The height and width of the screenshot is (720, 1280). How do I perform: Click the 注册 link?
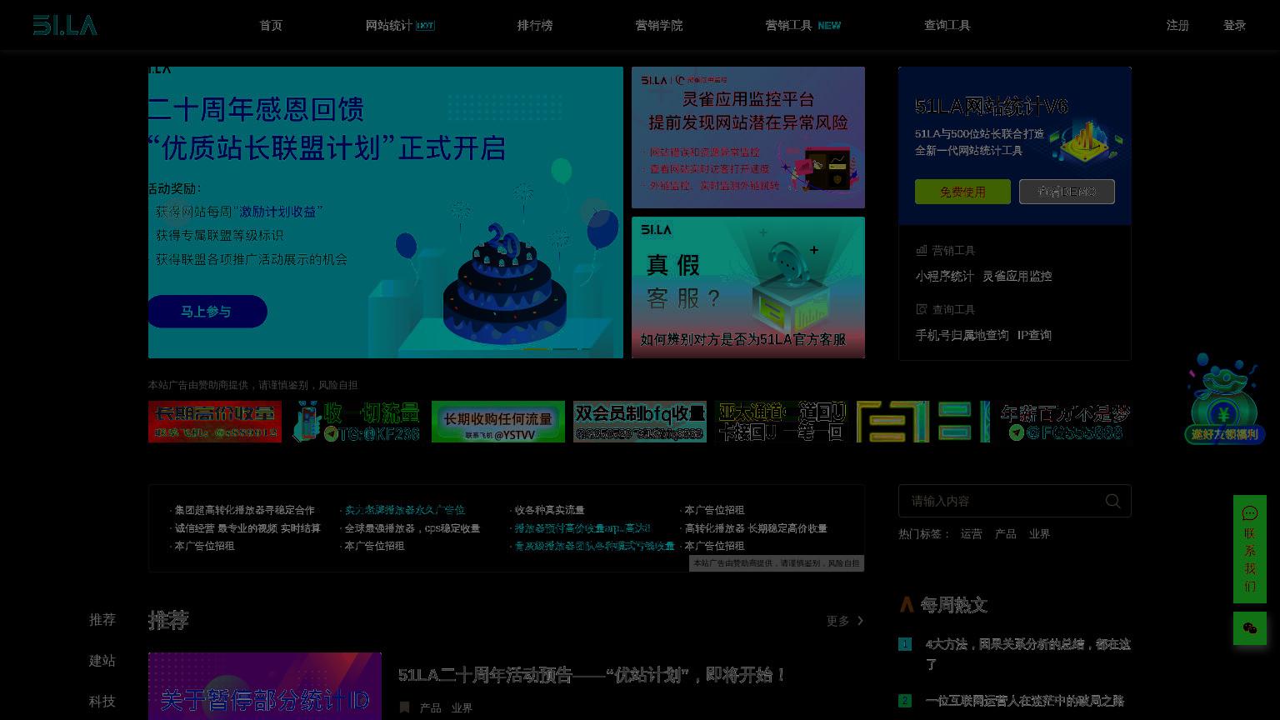[1177, 25]
